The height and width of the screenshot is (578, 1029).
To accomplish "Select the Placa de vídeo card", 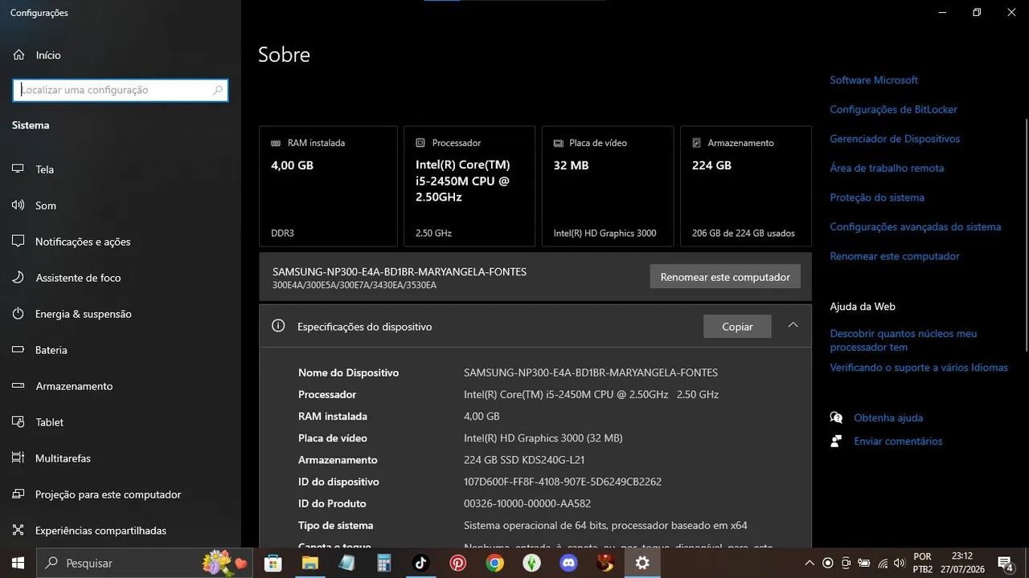I will point(608,186).
